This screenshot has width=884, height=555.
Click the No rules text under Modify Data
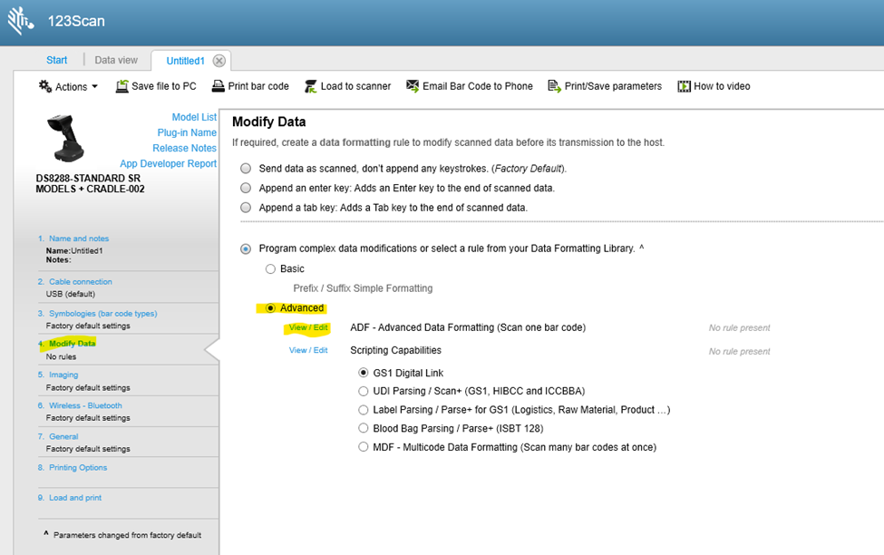click(x=61, y=356)
